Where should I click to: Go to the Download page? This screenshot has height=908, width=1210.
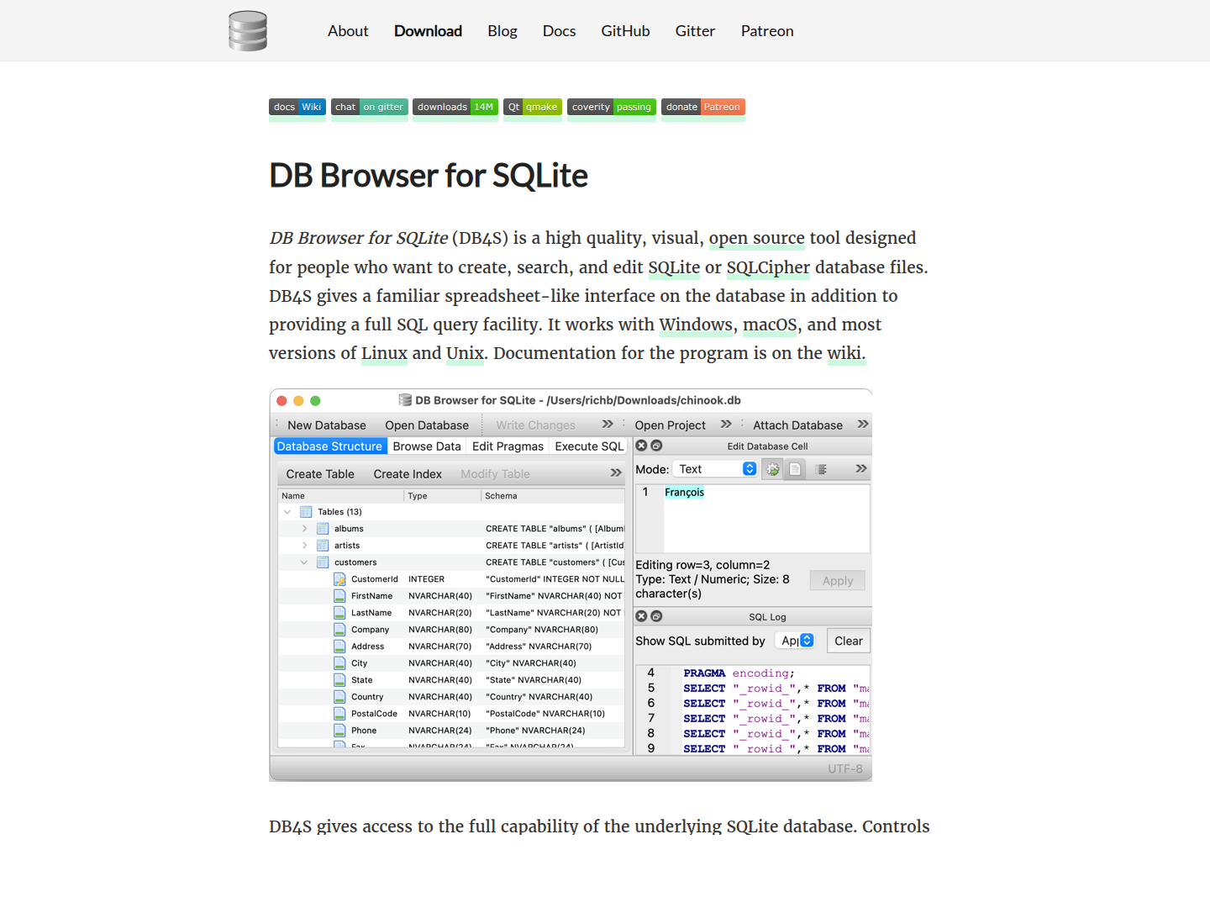coord(428,31)
